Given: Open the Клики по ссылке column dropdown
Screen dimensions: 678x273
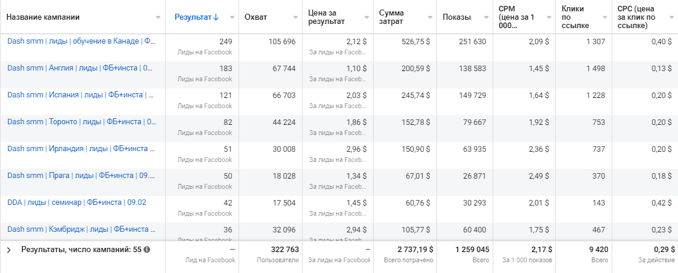Looking at the screenshot, I should (604, 17).
